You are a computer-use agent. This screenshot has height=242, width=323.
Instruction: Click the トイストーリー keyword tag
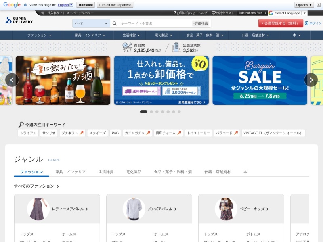click(x=198, y=133)
